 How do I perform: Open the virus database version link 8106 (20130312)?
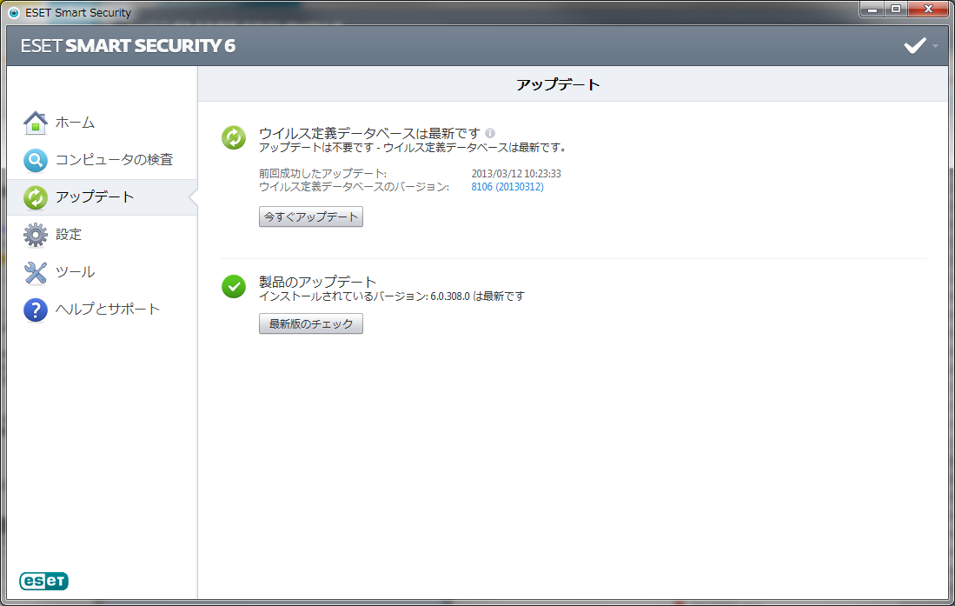pyautogui.click(x=507, y=187)
